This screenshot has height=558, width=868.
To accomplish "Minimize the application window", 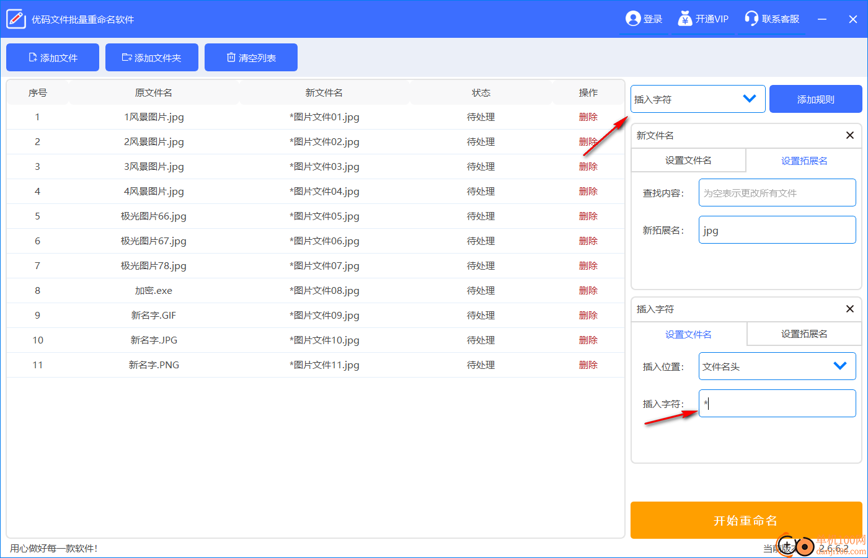I will point(822,19).
